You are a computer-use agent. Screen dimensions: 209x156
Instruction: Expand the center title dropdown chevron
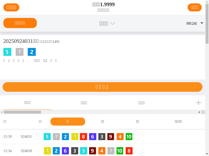[112, 23]
